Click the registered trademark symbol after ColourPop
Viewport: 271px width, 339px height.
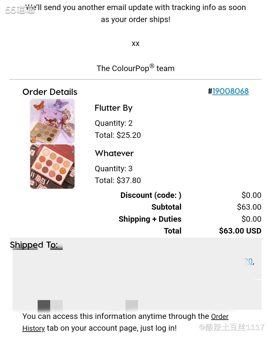pos(152,66)
